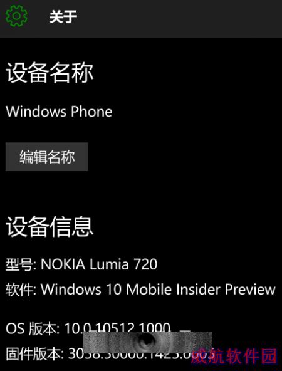Click the 设备信息 heading
The height and width of the screenshot is (371, 282).
pos(50,226)
